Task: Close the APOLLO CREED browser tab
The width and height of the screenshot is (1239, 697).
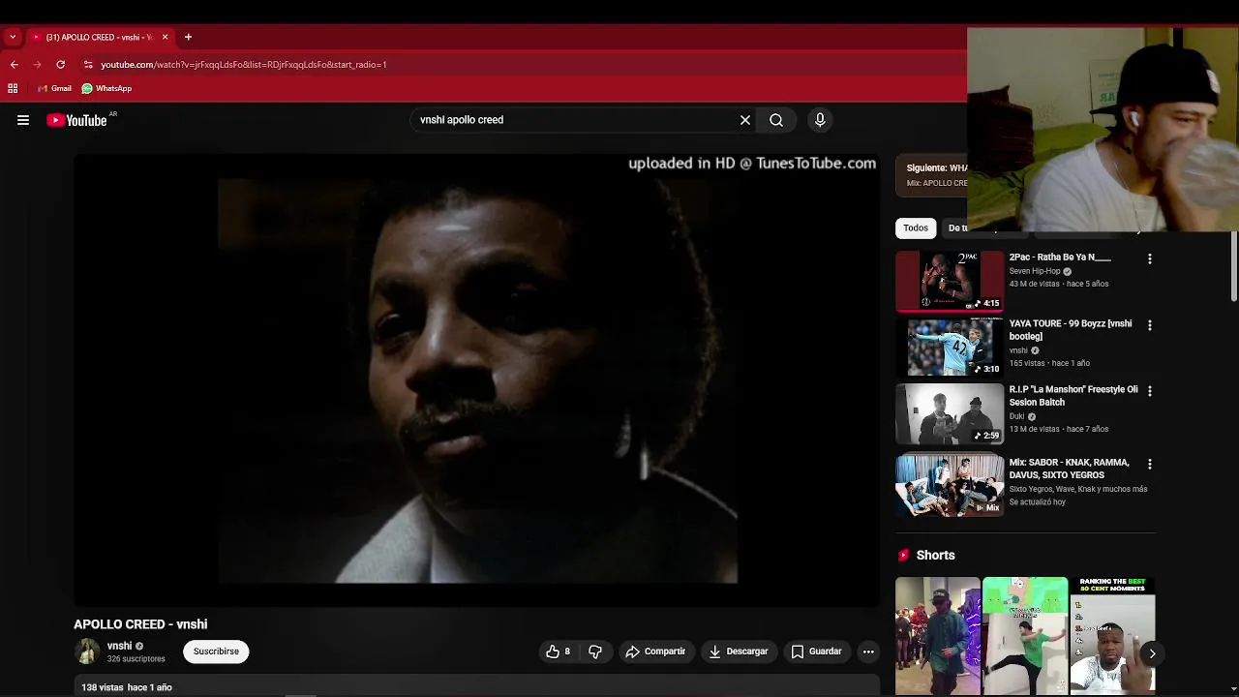Action: tap(165, 37)
